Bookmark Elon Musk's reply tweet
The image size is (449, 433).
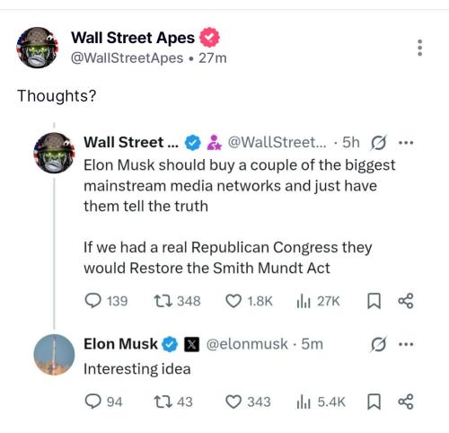click(x=374, y=402)
